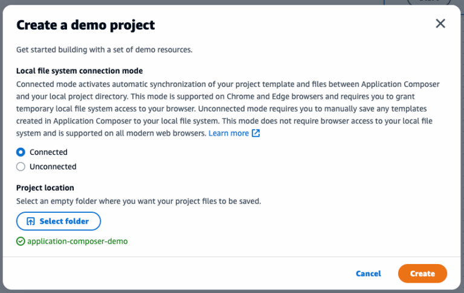The image size is (464, 293).
Task: Click the Get started building subtitle text
Action: (104, 49)
